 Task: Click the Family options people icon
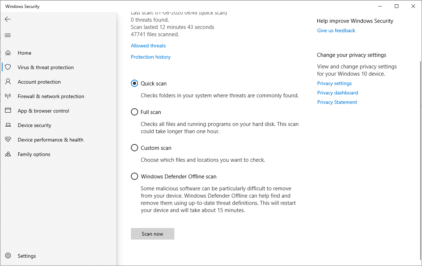click(8, 154)
